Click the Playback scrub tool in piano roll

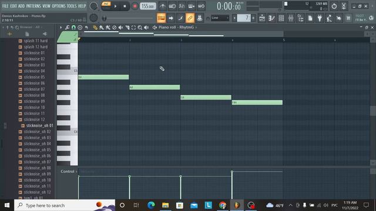pyautogui.click(x=146, y=28)
